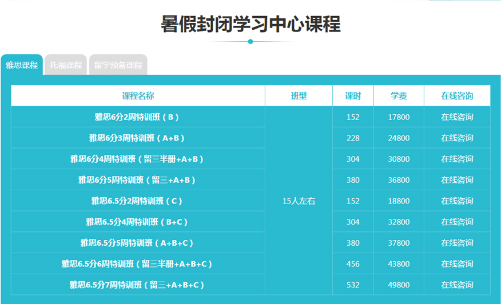Click the 课时 column header
The image size is (501, 304).
[353, 96]
